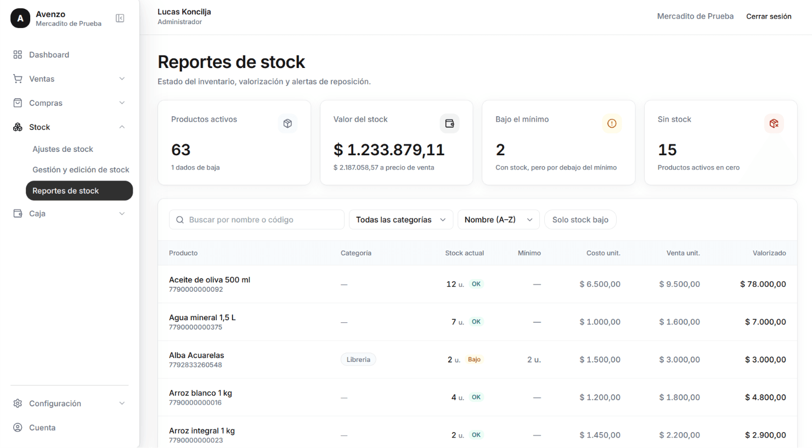Click the Costo unit. column header
The height and width of the screenshot is (448, 812).
click(604, 253)
